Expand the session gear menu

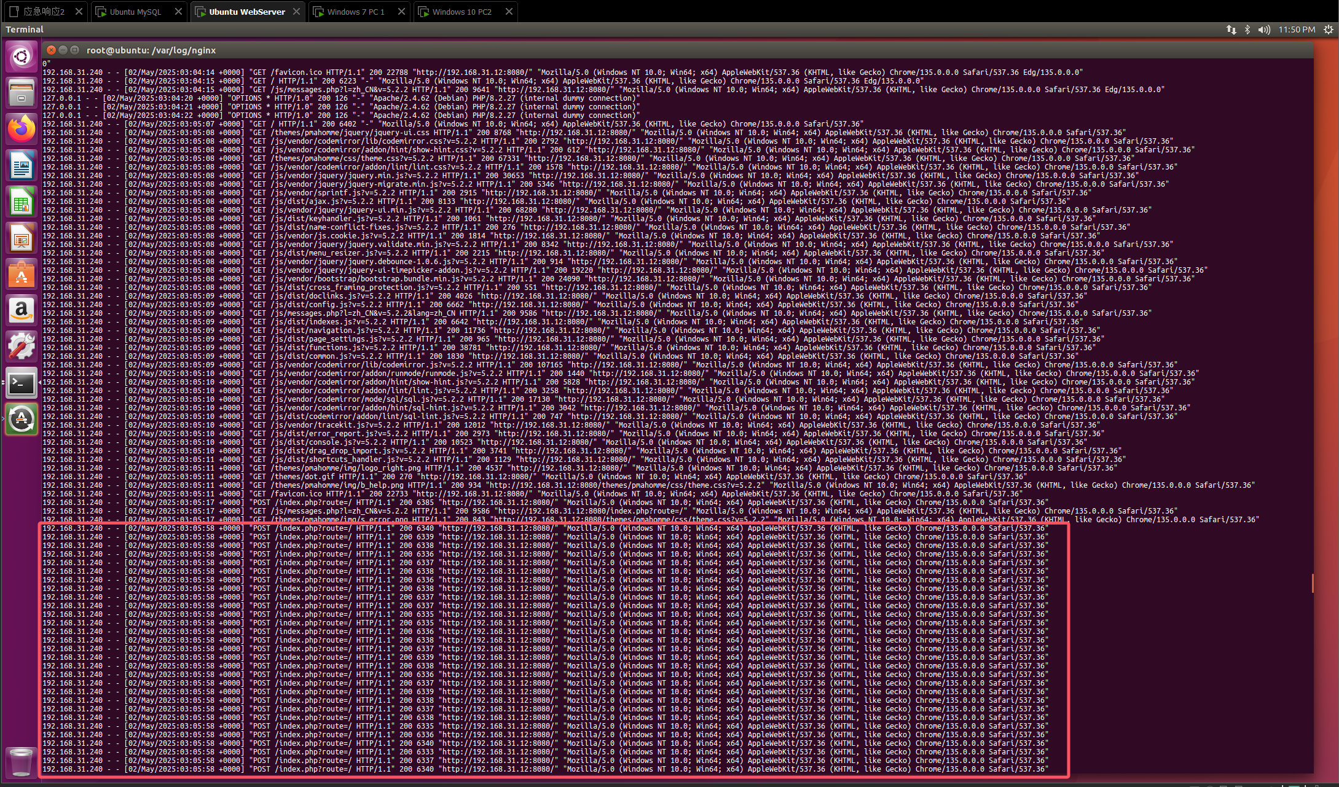[x=1328, y=29]
